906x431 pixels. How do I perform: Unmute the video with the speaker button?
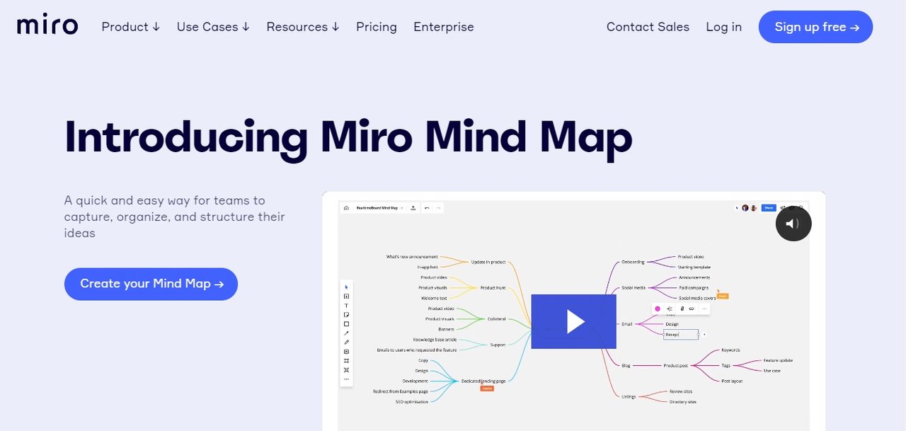pyautogui.click(x=793, y=224)
